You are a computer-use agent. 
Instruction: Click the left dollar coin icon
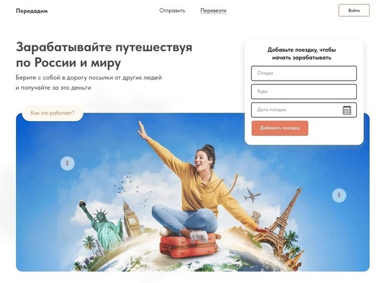click(x=67, y=163)
